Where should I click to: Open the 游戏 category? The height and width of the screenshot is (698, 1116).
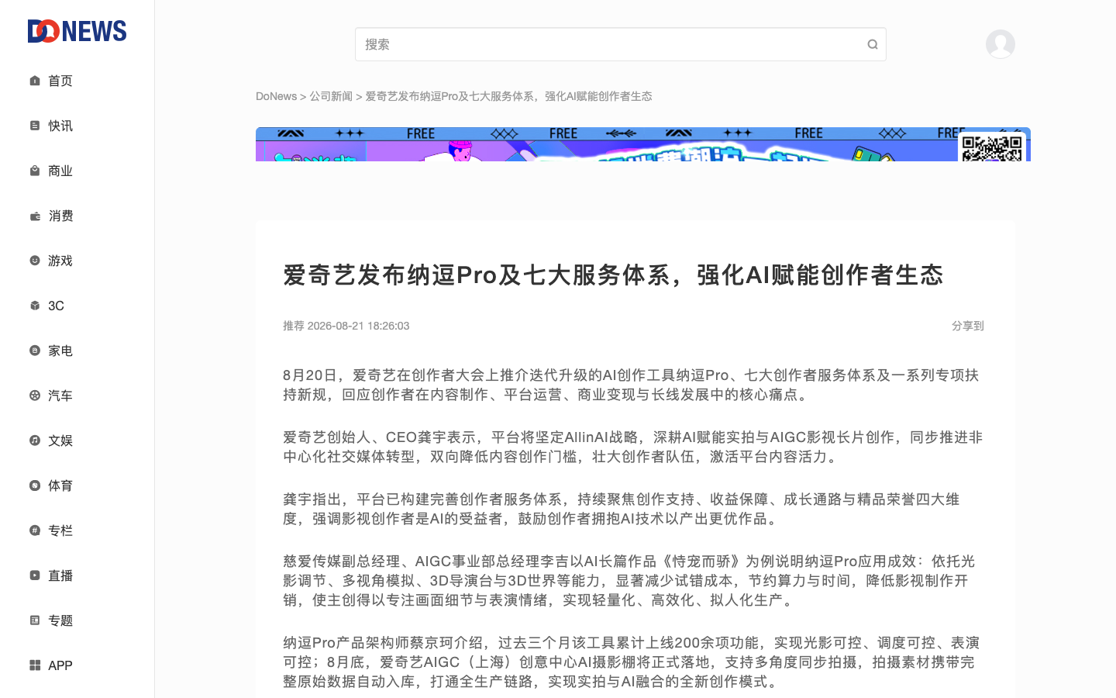pos(60,261)
